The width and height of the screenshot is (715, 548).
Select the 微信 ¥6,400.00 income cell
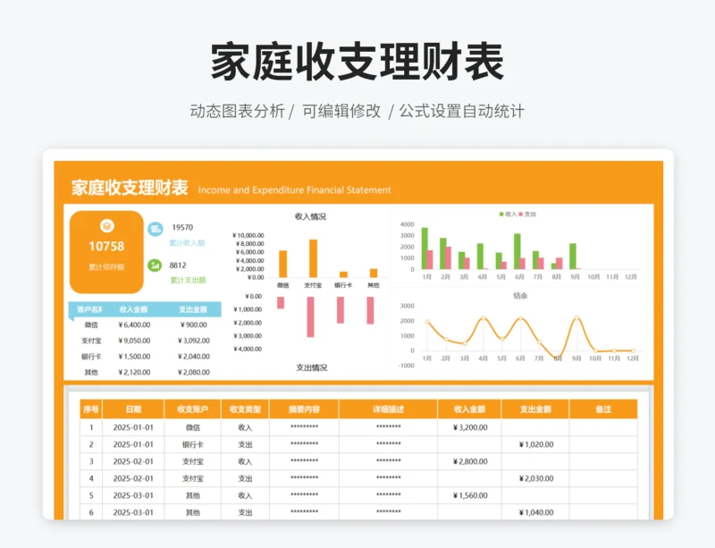tap(134, 325)
